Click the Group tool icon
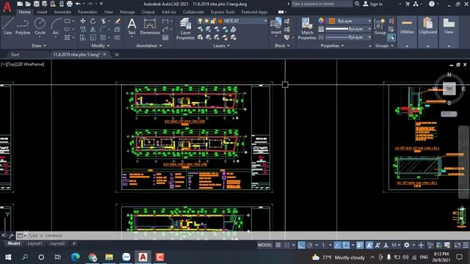This screenshot has height=264, width=470. (x=380, y=26)
